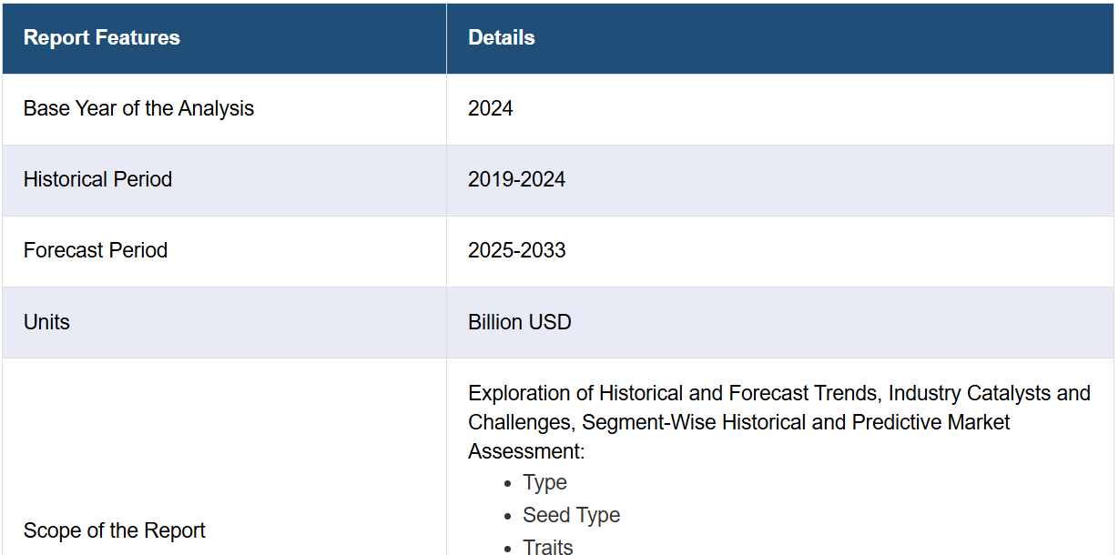Click the 2025-2033 forecast period value
1119x555 pixels.
coord(516,251)
